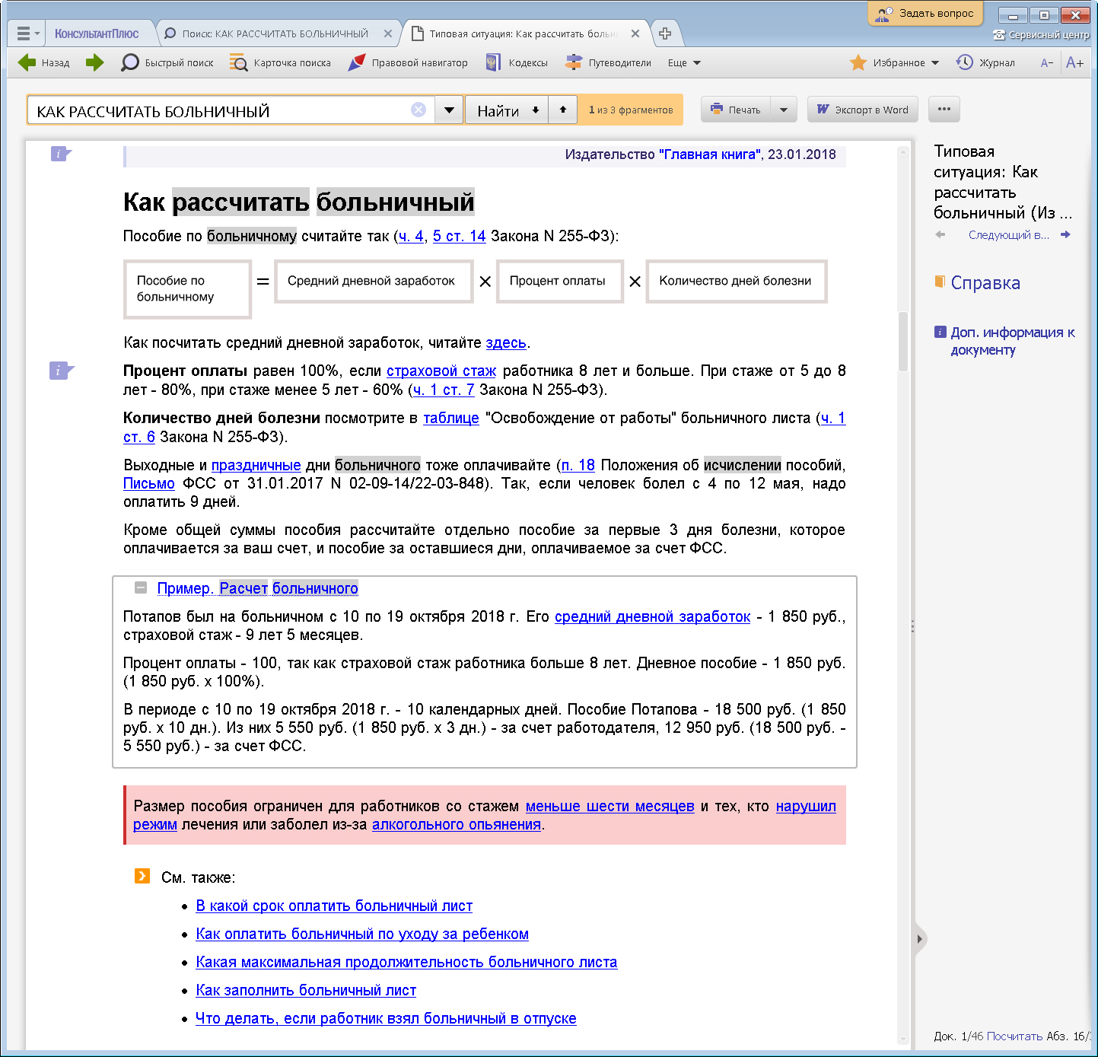The image size is (1098, 1057).
Task: Open Избранное star menu
Action: coord(894,62)
